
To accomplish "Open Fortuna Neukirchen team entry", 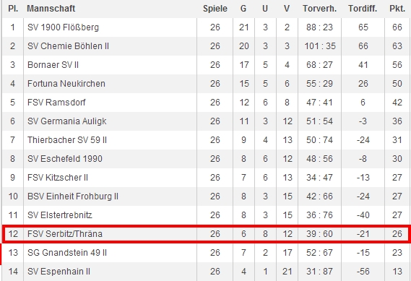I will tap(66, 84).
